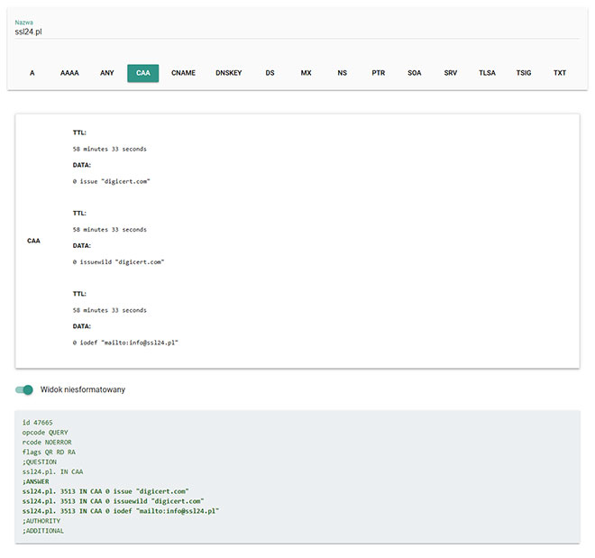This screenshot has height=558, width=595.
Task: Click the data value 0 issuewild "digicert.com"
Action: pos(118,262)
